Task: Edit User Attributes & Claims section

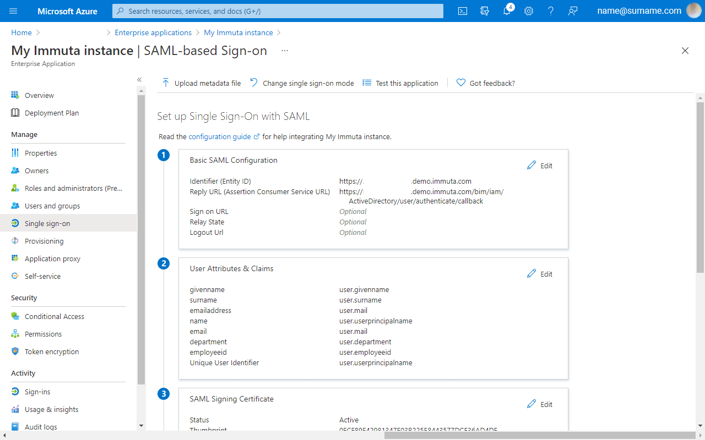Action: click(540, 274)
